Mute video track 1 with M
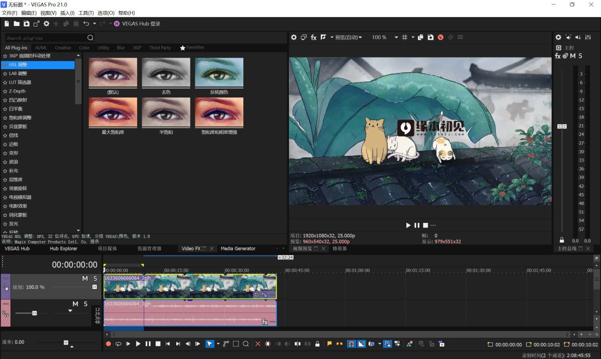The image size is (601, 359). [85, 278]
